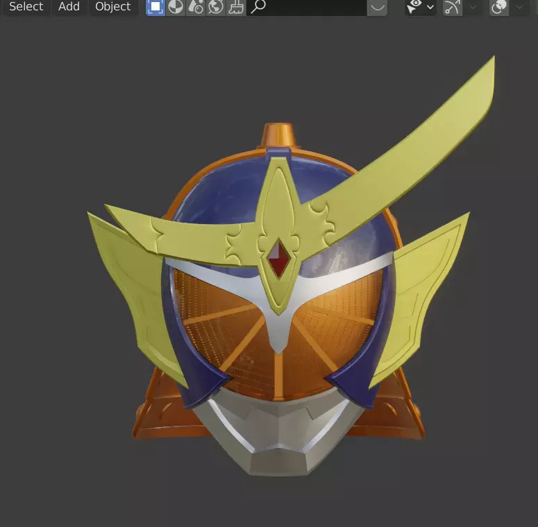Expand the gizmo options chevron
538x527 pixels.
coord(473,7)
